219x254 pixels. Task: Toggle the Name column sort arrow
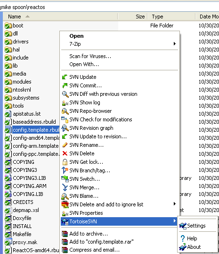click(x=28, y=17)
